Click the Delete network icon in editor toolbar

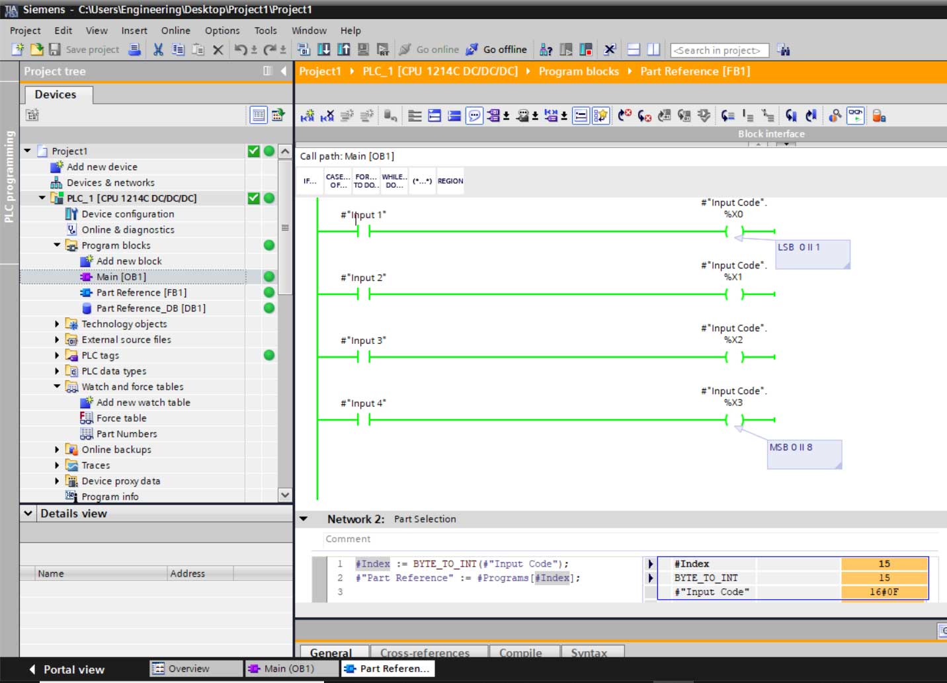tap(327, 116)
